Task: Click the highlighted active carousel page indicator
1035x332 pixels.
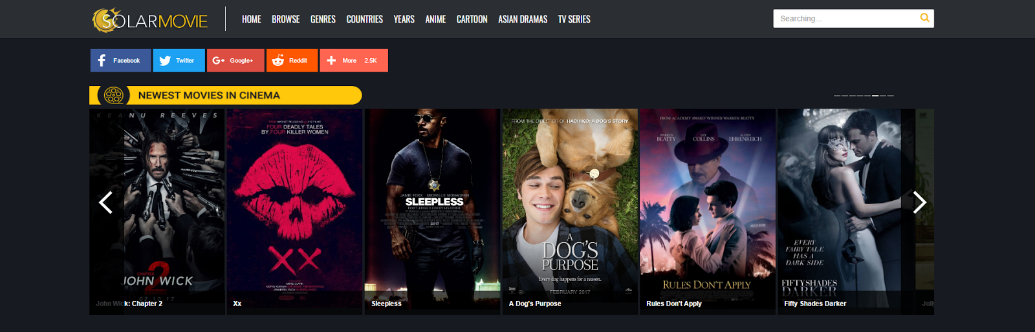Action: click(875, 96)
